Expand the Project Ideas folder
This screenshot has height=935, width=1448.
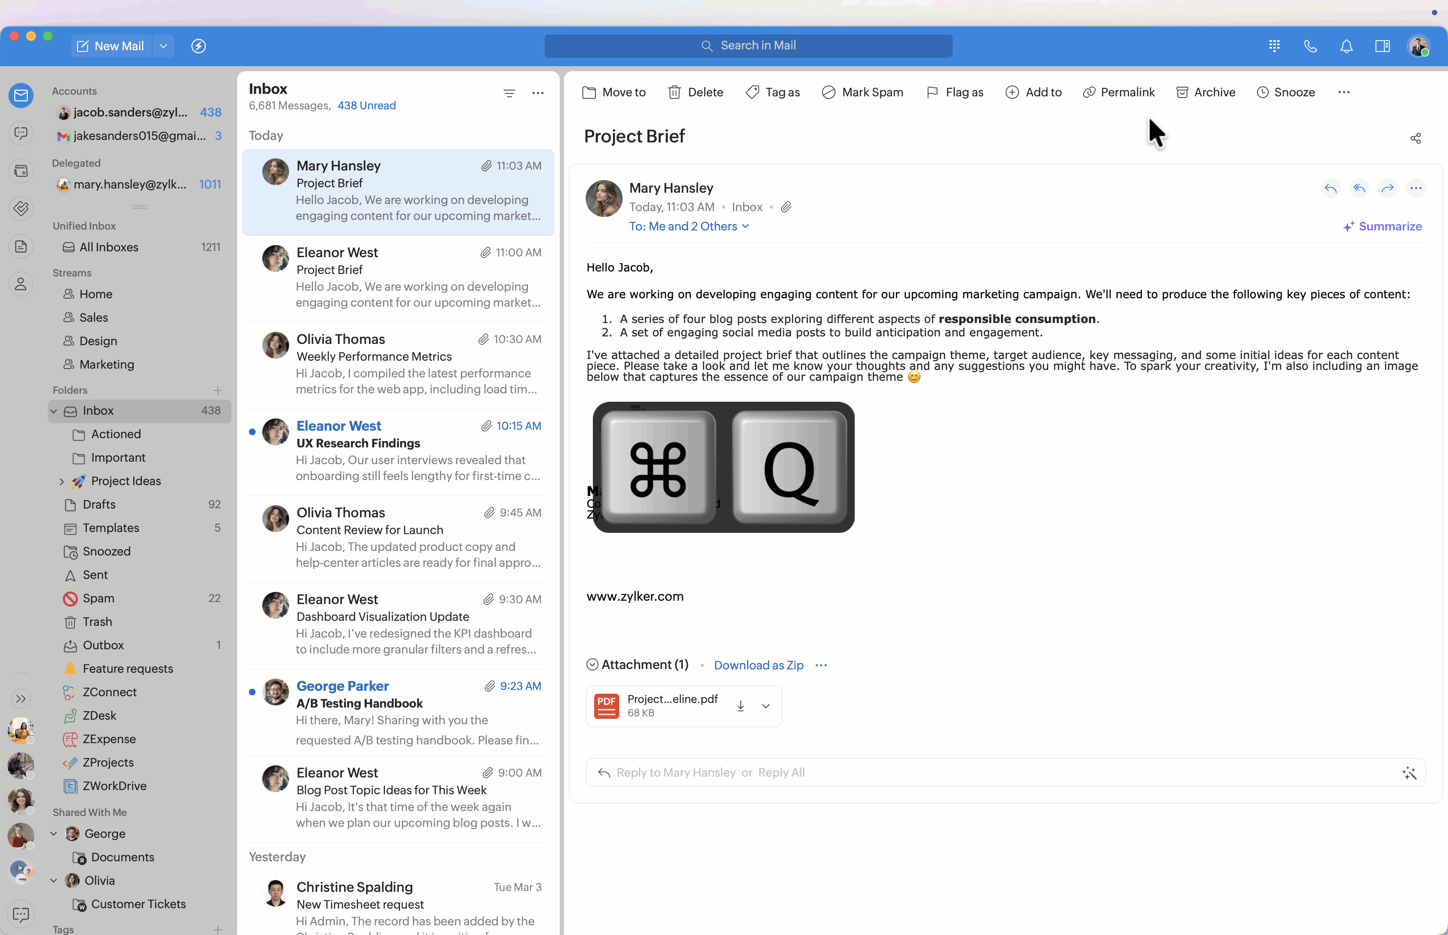61,481
